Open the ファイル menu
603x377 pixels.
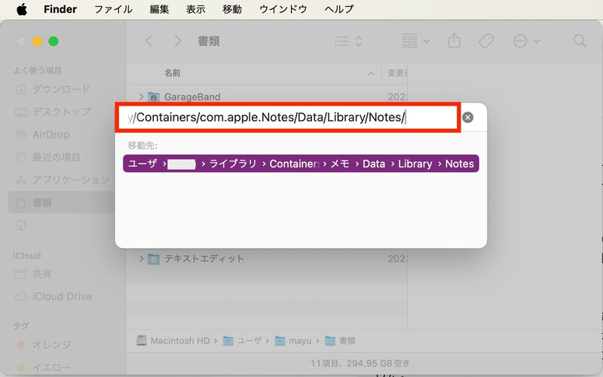pos(113,9)
